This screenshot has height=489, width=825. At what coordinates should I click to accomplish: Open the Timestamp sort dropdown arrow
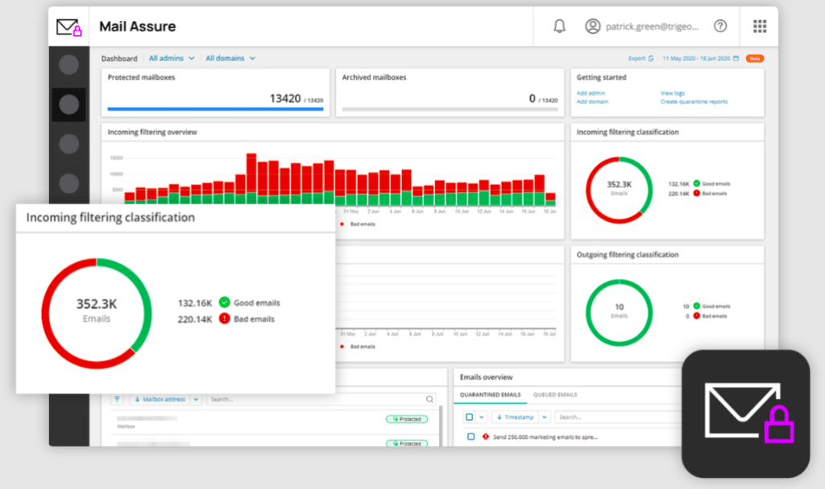pyautogui.click(x=545, y=417)
